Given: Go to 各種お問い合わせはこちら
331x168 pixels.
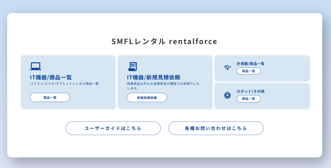Looking at the screenshot, I should 216,128.
